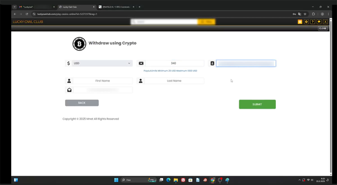The width and height of the screenshot is (337, 185).
Task: Click the gray BACK button
Action: coord(82,103)
